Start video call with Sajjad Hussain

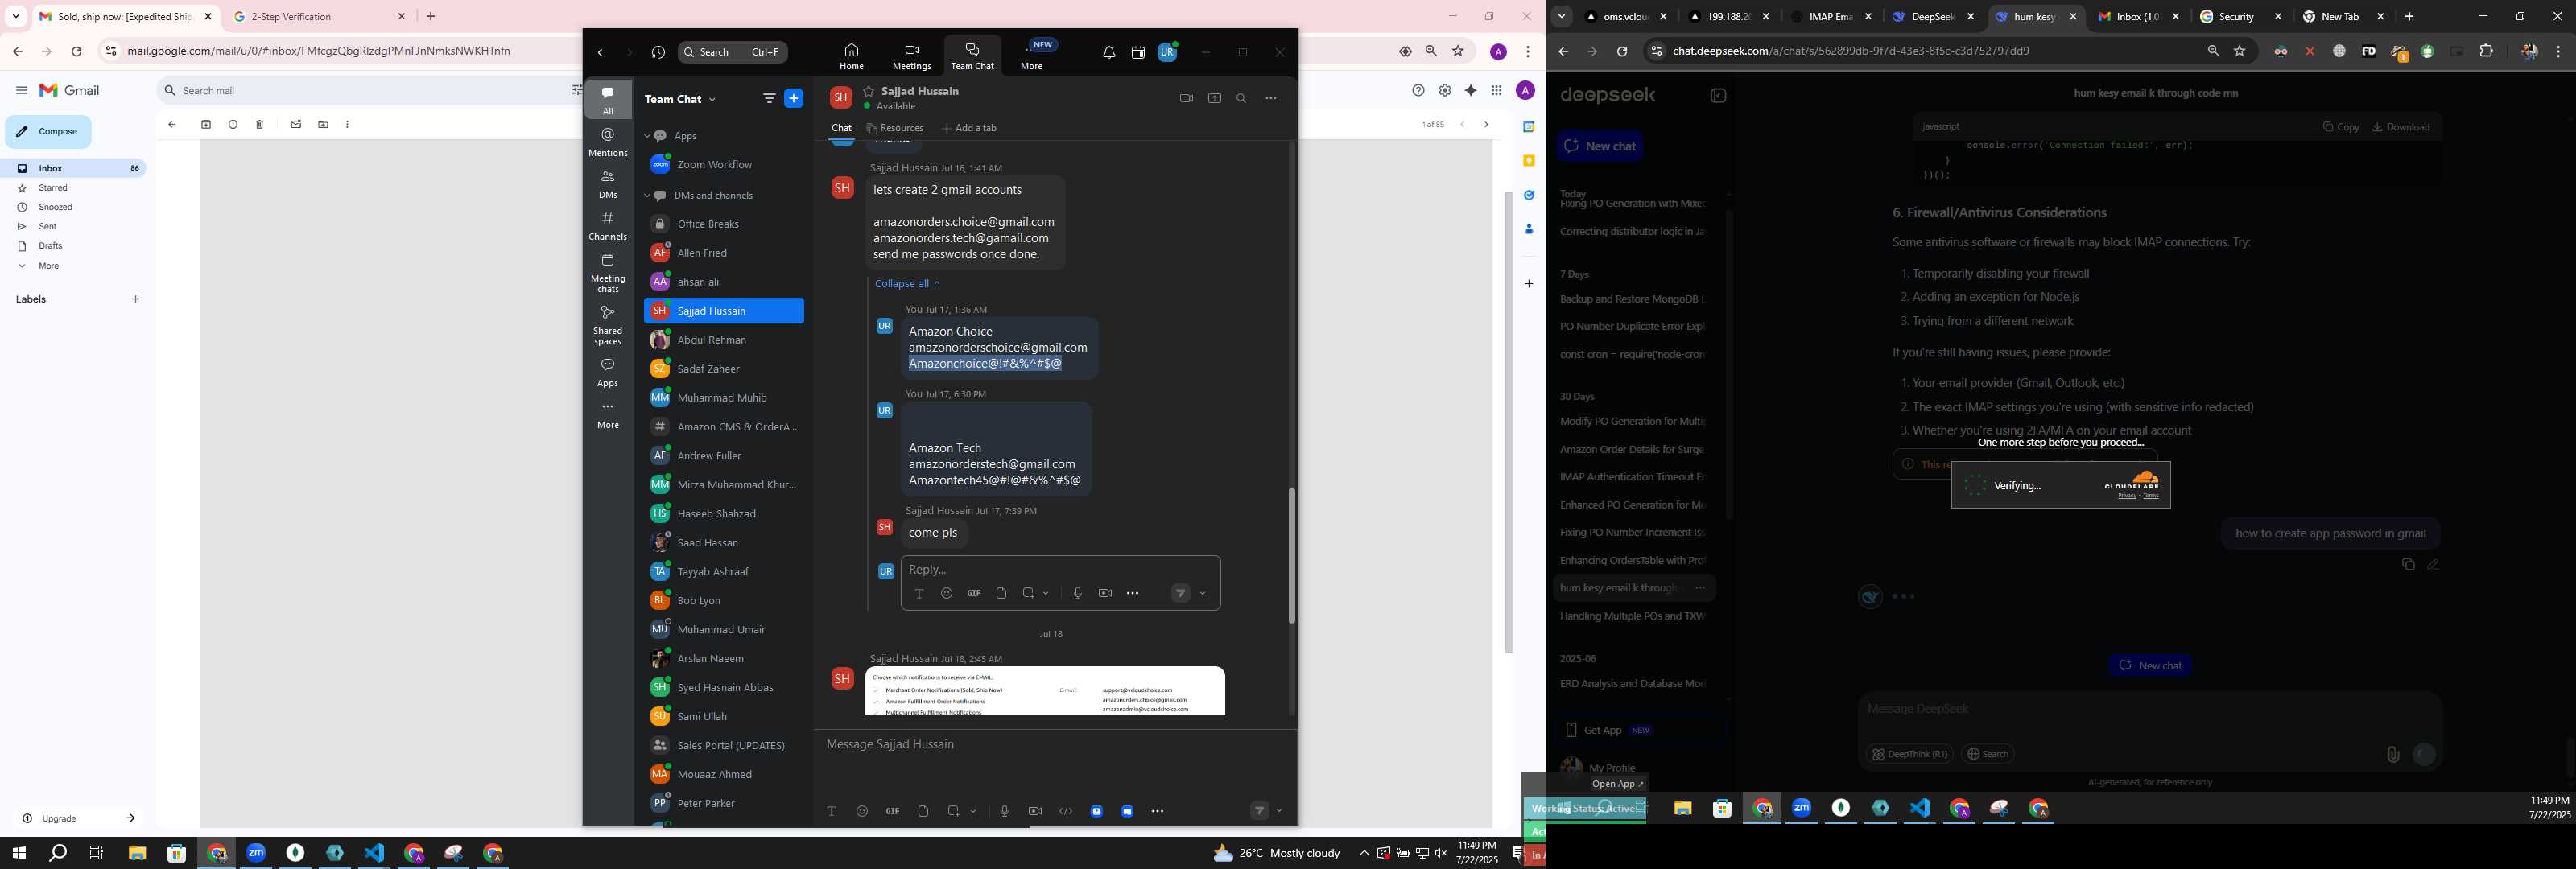pyautogui.click(x=1186, y=98)
